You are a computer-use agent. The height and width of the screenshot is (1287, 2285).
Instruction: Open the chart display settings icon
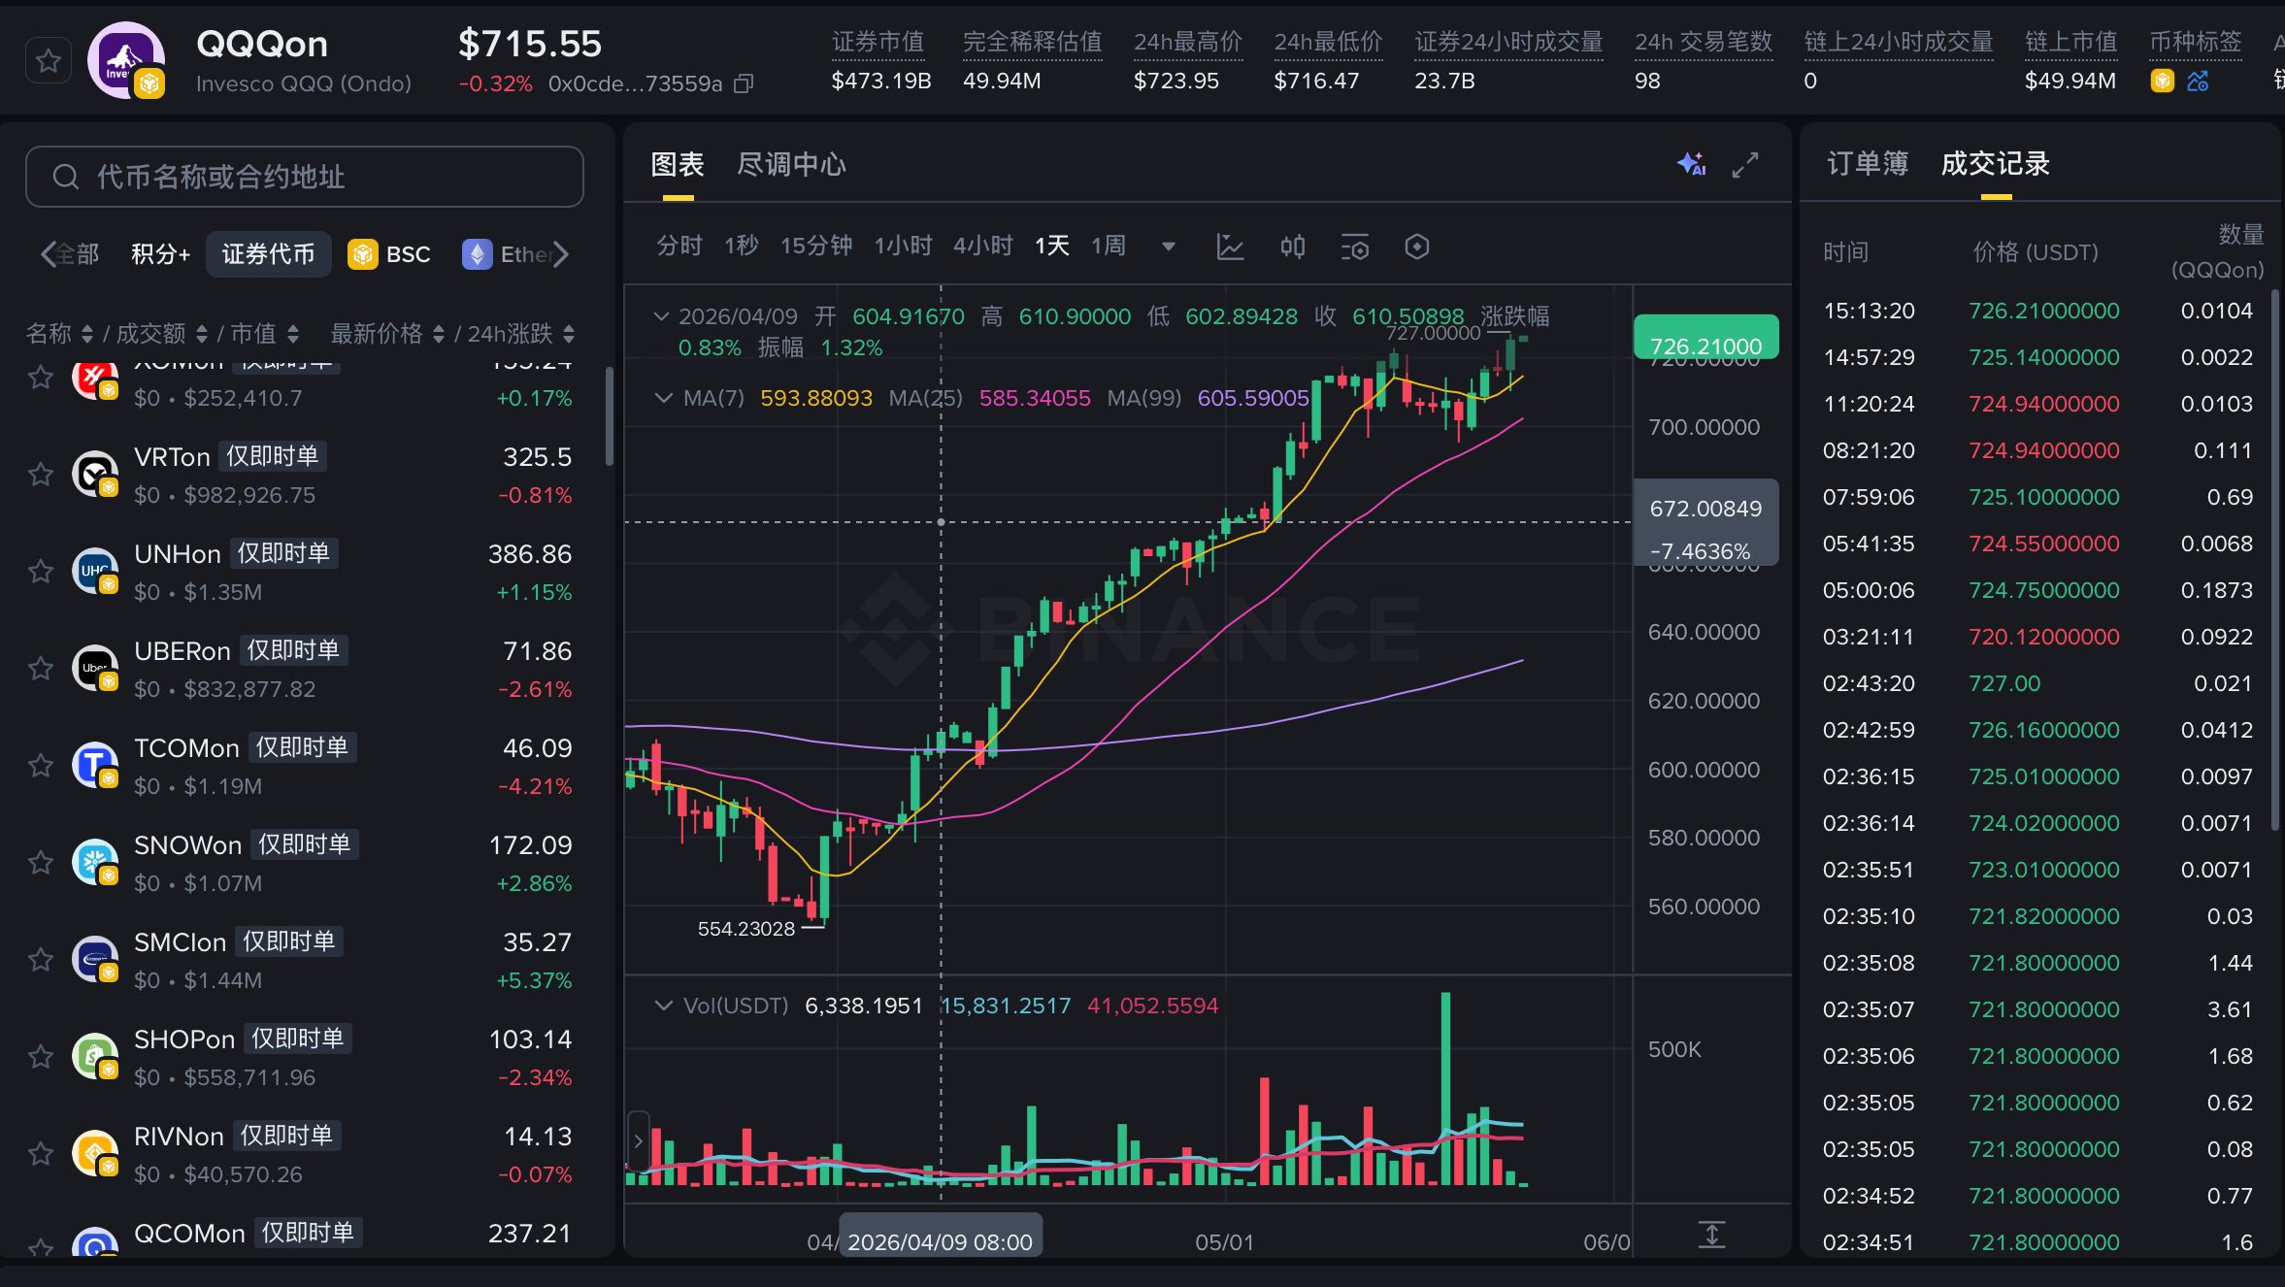[x=1354, y=247]
